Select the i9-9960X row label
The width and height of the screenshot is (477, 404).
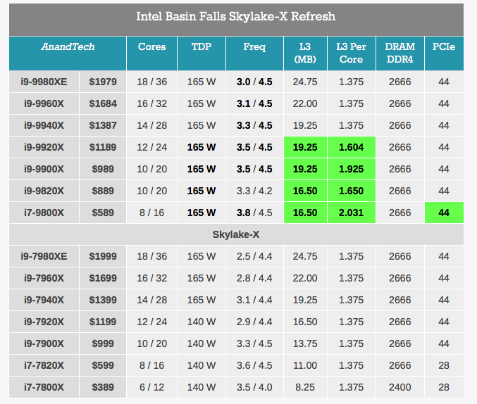[x=44, y=103]
